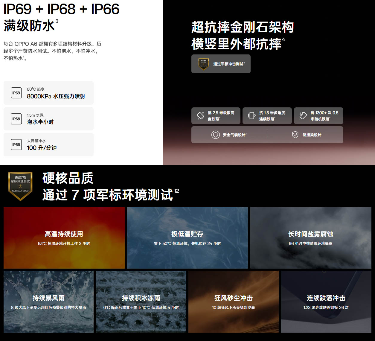Viewport: 375px width, 341px height.
Task: Open the 连续跌落冲击 tile
Action: coord(326,302)
